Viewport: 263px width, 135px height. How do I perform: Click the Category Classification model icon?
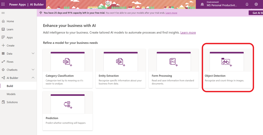68,62
